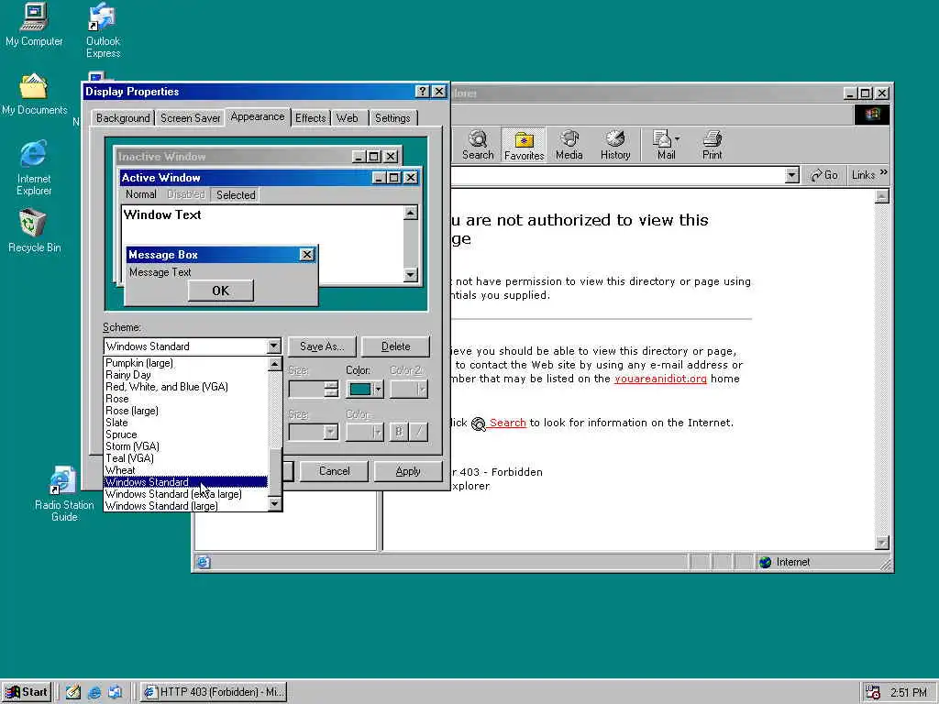
Task: Click scheme list scroll up arrow
Action: (274, 364)
